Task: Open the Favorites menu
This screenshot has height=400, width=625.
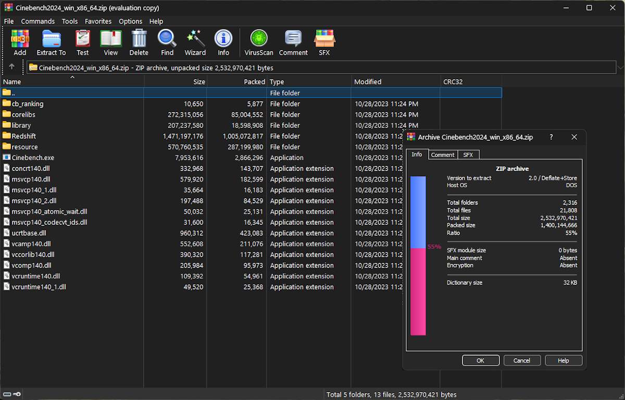Action: coord(98,21)
